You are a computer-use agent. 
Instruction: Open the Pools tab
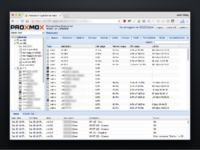(136, 38)
